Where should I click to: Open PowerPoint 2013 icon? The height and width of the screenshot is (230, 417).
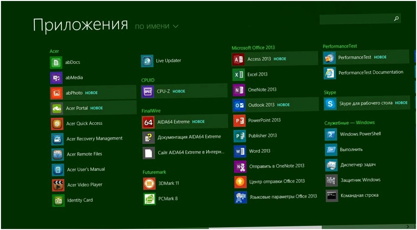point(239,121)
